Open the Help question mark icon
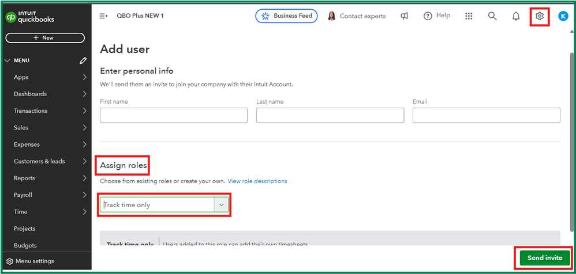Image resolution: width=576 pixels, height=274 pixels. pyautogui.click(x=428, y=16)
